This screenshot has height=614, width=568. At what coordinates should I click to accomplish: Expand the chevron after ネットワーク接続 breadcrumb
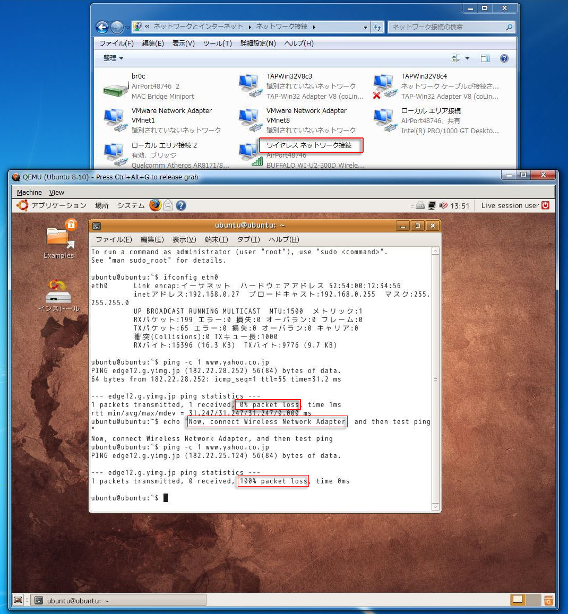(x=314, y=27)
